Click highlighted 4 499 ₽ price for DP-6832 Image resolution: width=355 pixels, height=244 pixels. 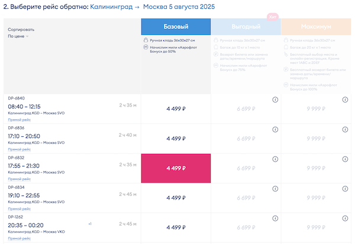[x=176, y=168]
